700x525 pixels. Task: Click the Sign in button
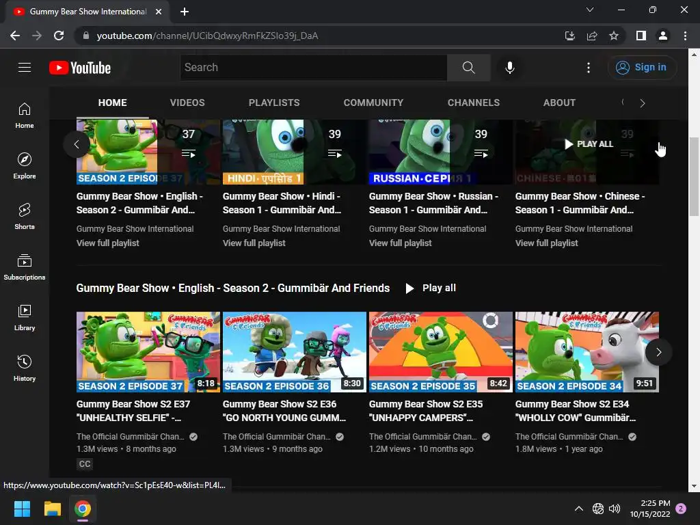click(x=642, y=68)
